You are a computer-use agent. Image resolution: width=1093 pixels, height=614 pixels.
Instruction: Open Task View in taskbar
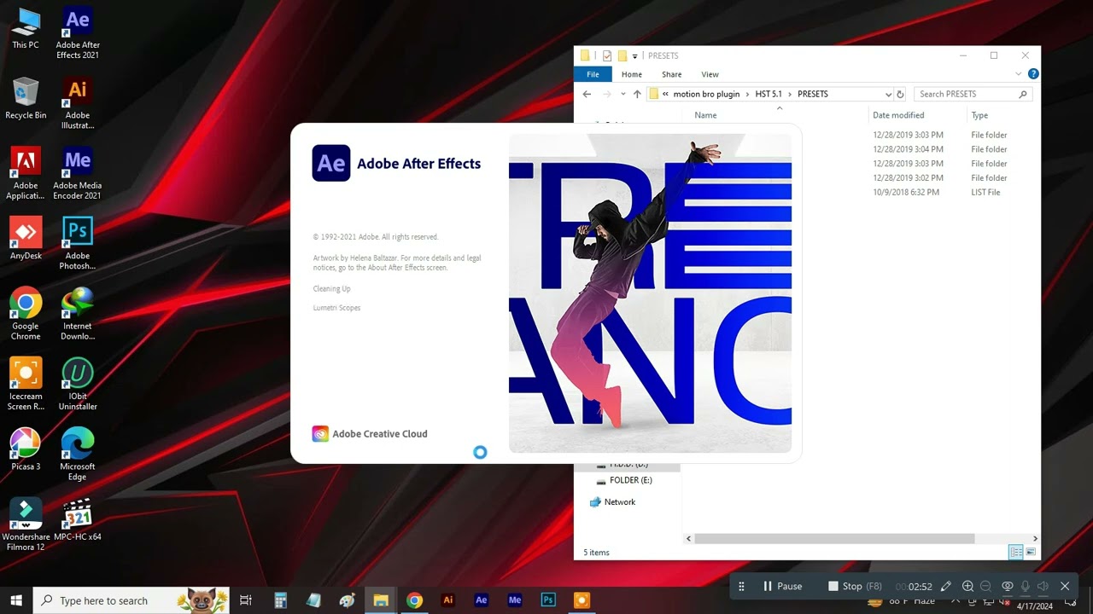(246, 600)
